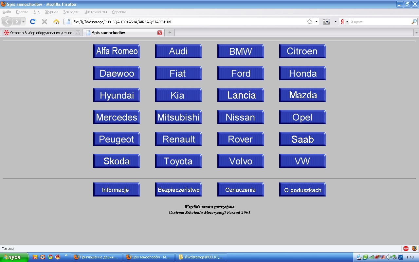The image size is (419, 262).
Task: Click the eye icon in quick launch
Action: click(43, 257)
